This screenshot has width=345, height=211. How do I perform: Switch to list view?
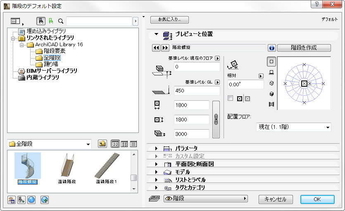[133, 144]
